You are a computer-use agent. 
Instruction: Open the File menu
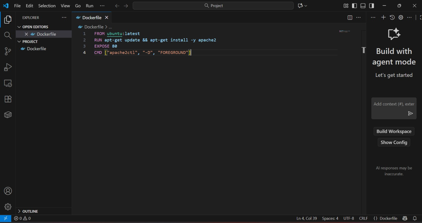(x=17, y=6)
